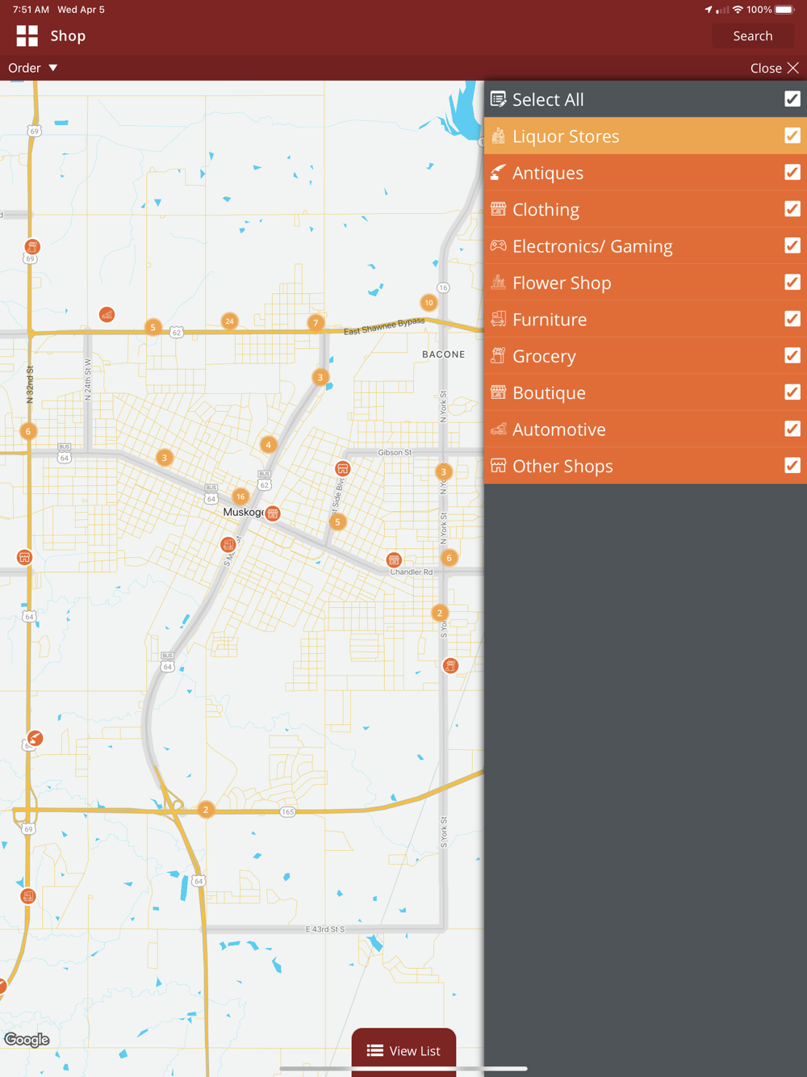Click the Clothing category icon
This screenshot has width=807, height=1077.
point(499,209)
